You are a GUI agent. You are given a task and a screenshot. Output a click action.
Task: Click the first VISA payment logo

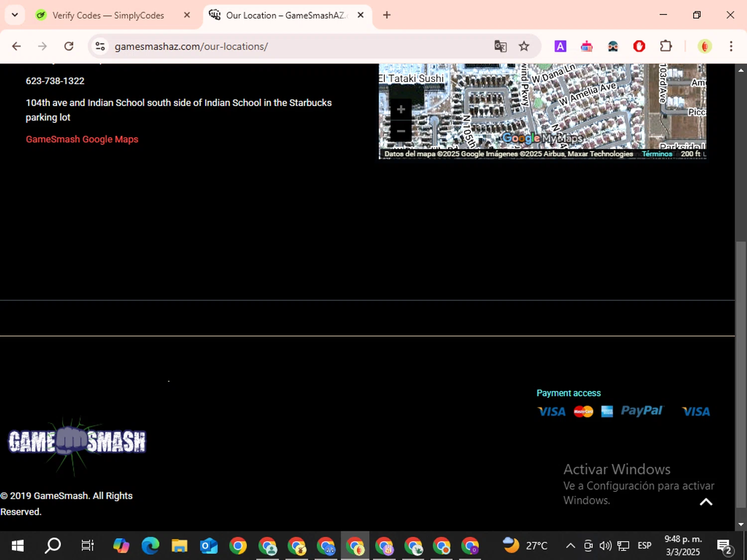(x=552, y=412)
